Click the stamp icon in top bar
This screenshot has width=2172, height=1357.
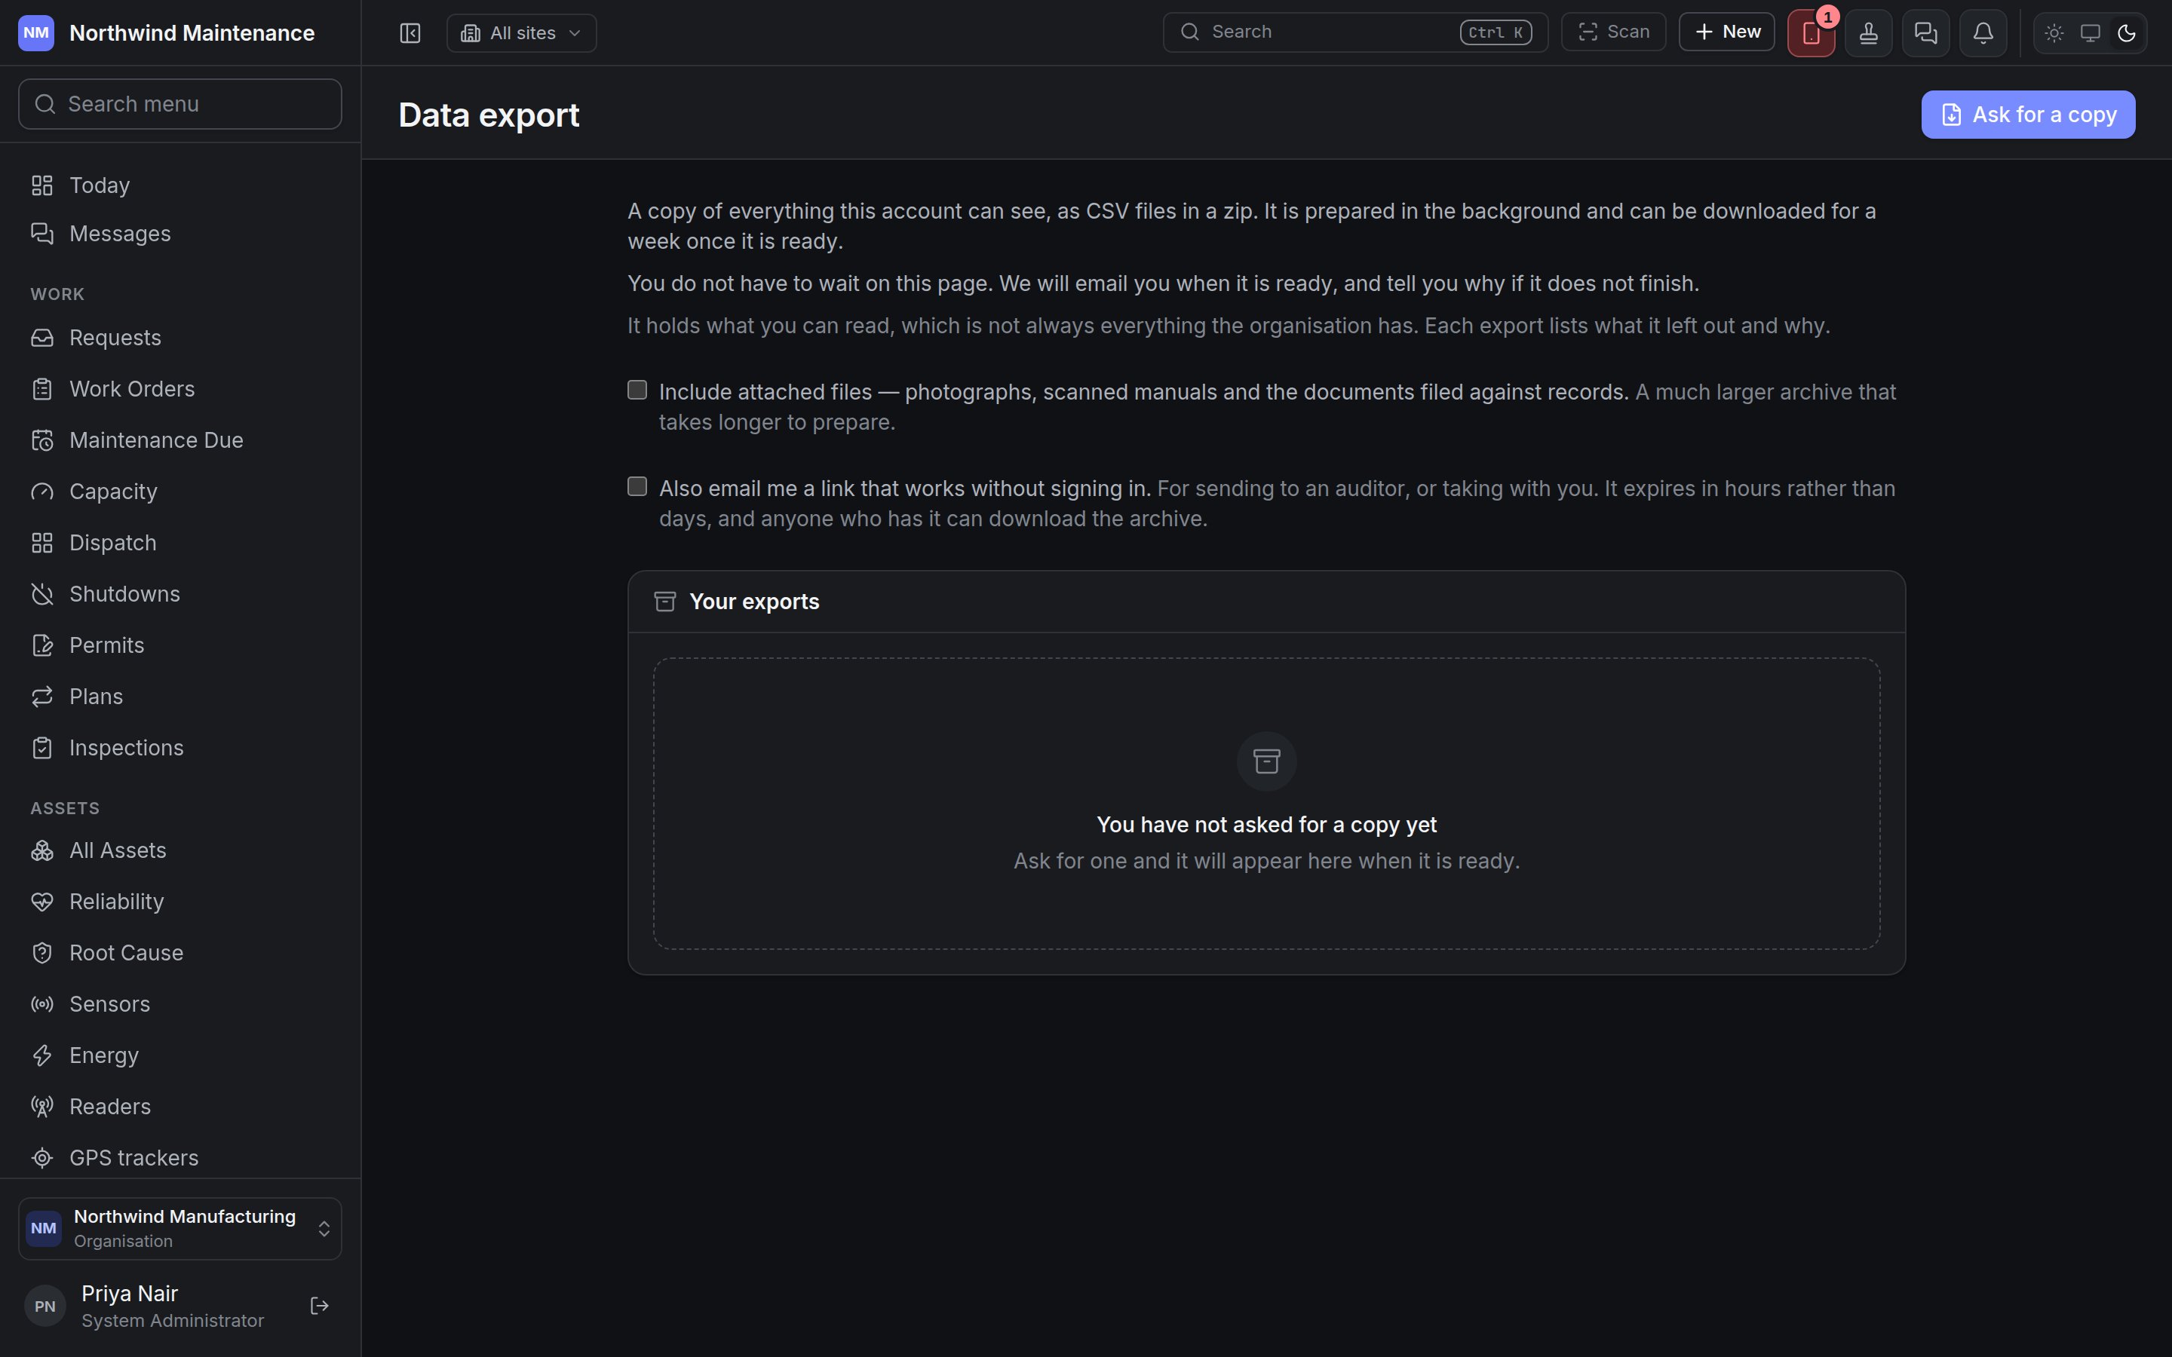pyautogui.click(x=1869, y=33)
